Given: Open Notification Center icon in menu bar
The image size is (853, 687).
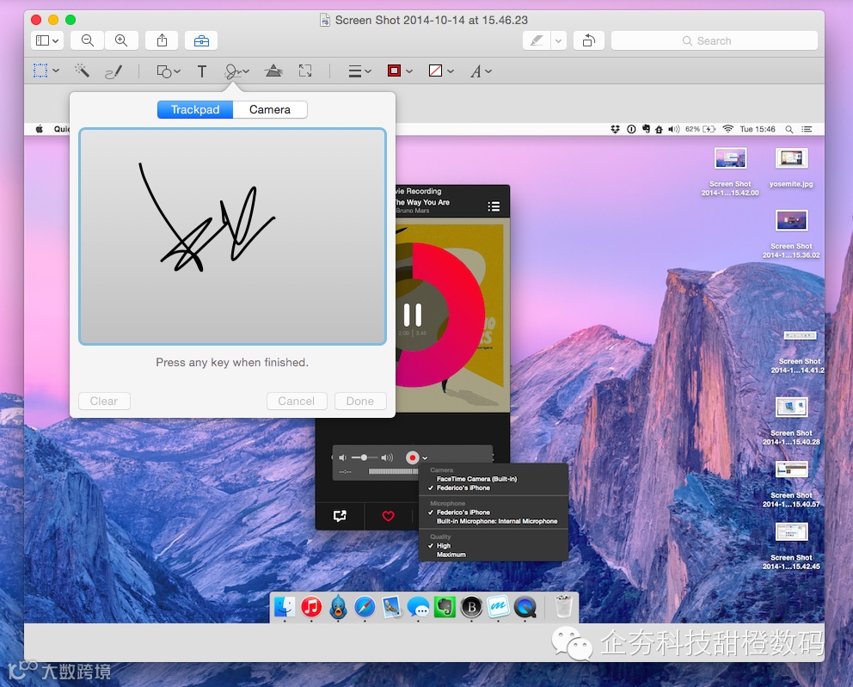Looking at the screenshot, I should pos(807,129).
